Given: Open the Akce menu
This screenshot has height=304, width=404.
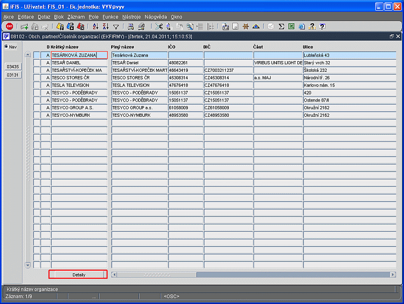Looking at the screenshot, I should pos(9,17).
